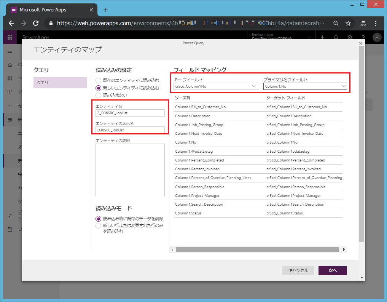Click target field cr5cd_Column1Status
The image size is (387, 302).
pos(285,213)
